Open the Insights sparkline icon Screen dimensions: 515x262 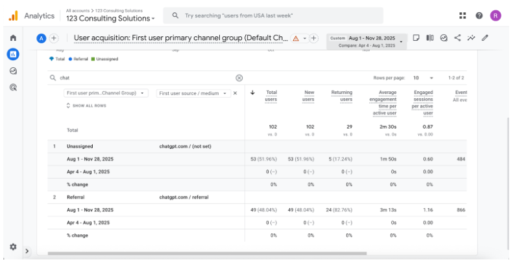(471, 38)
